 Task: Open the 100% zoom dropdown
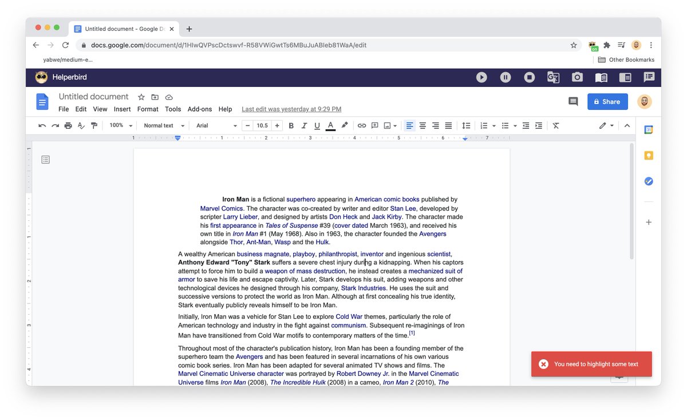[121, 125]
